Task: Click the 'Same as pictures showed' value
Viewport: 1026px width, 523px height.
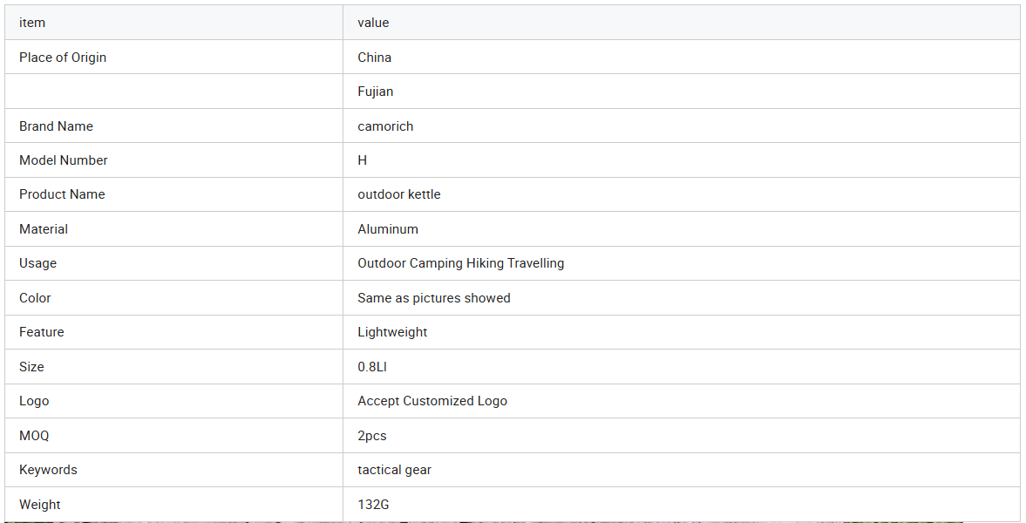Action: 434,298
